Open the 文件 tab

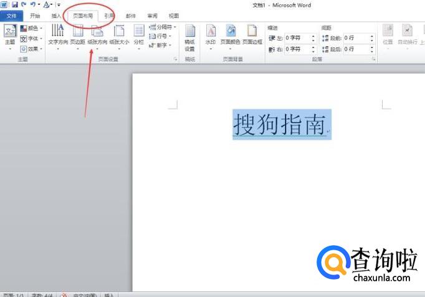click(11, 16)
